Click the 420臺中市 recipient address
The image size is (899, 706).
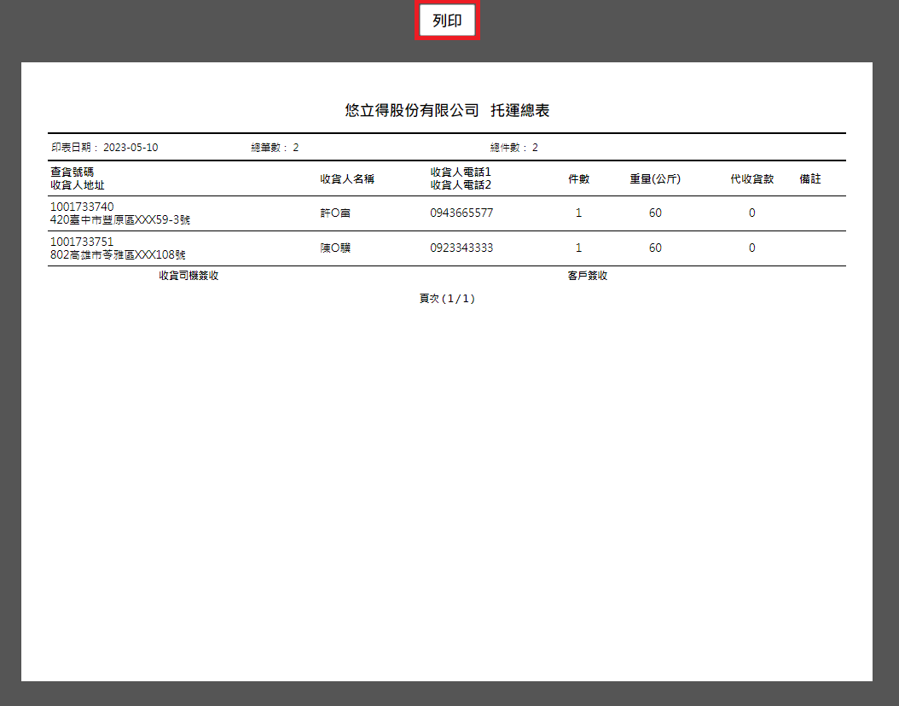click(120, 220)
